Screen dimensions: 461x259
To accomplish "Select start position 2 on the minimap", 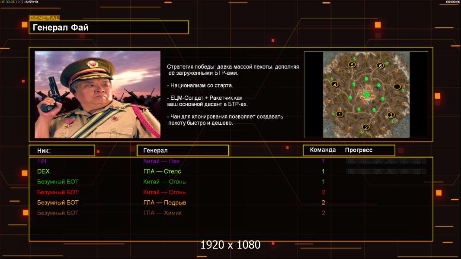I will (366, 127).
